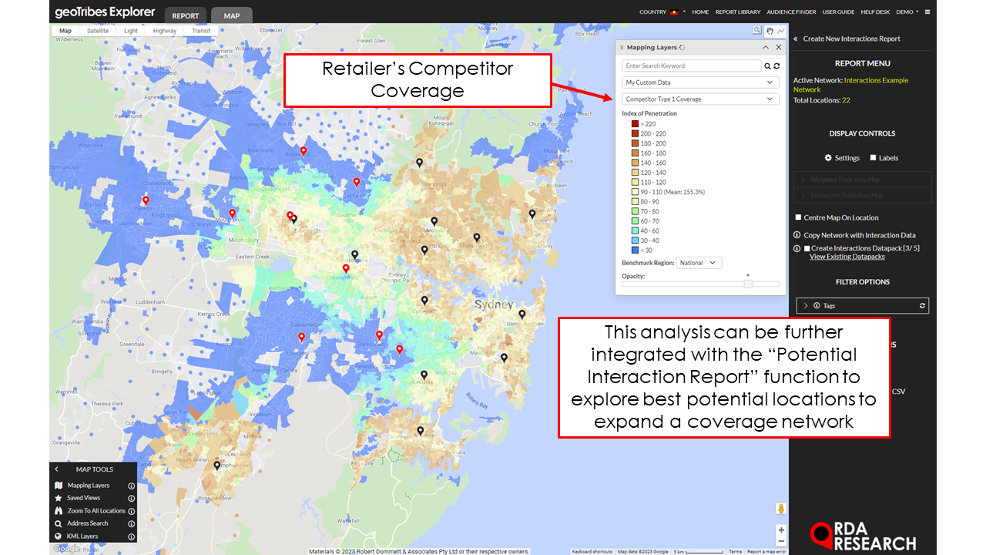Screen dimensions: 986x555
Task: Click the search icon in Mapping Layers
Action: 767,66
